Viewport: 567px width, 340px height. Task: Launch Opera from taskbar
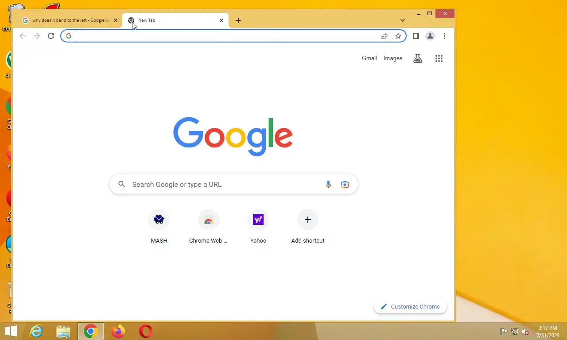146,331
